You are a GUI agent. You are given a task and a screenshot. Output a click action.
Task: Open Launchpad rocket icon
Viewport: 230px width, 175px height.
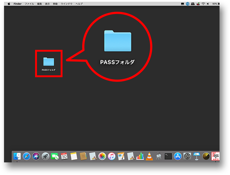[45, 156]
